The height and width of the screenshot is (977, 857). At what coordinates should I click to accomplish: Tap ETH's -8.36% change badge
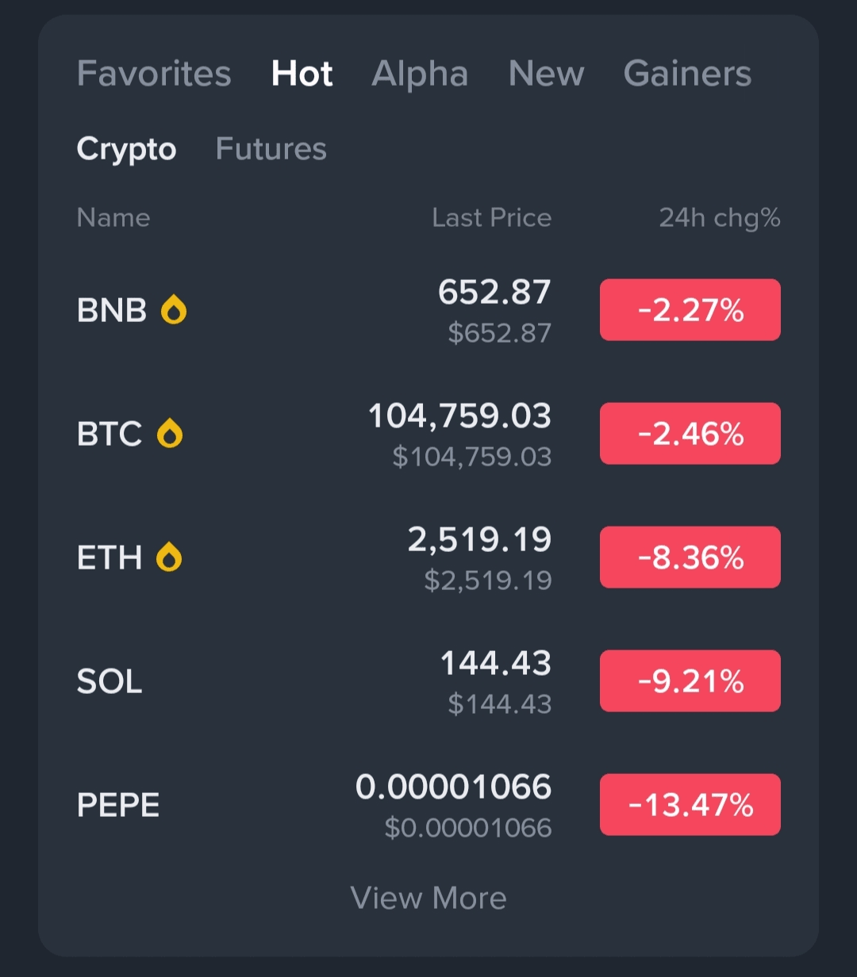pyautogui.click(x=690, y=557)
